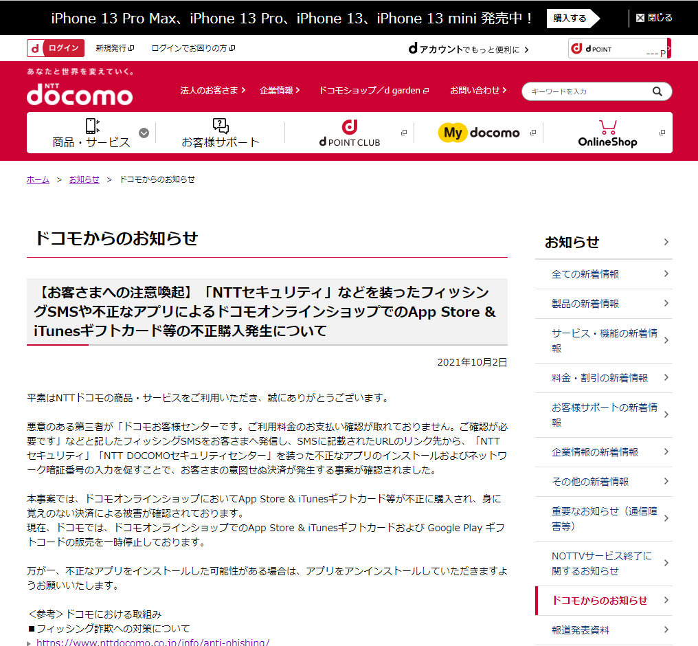Select 全ての新着情報 in the sidebar
The width and height of the screenshot is (698, 646).
pos(585,274)
